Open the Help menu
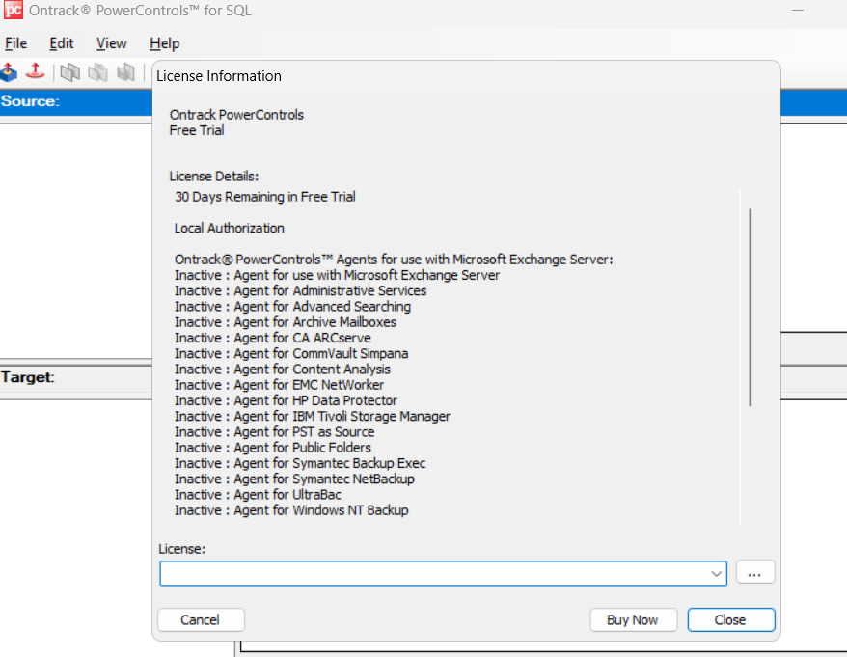The width and height of the screenshot is (847, 657). pyautogui.click(x=164, y=43)
